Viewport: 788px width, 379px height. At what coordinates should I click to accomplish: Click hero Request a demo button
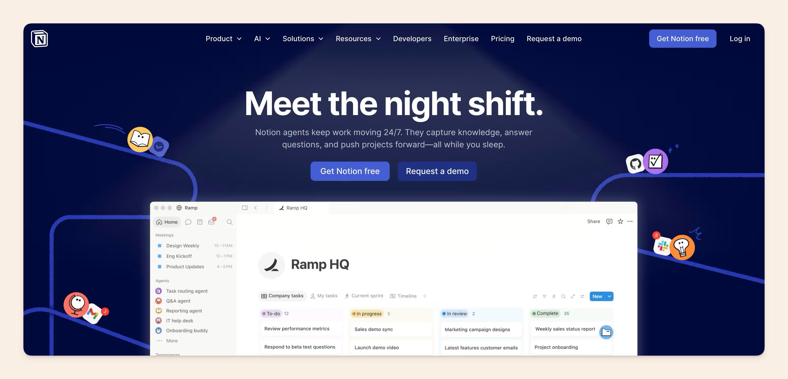coord(437,171)
